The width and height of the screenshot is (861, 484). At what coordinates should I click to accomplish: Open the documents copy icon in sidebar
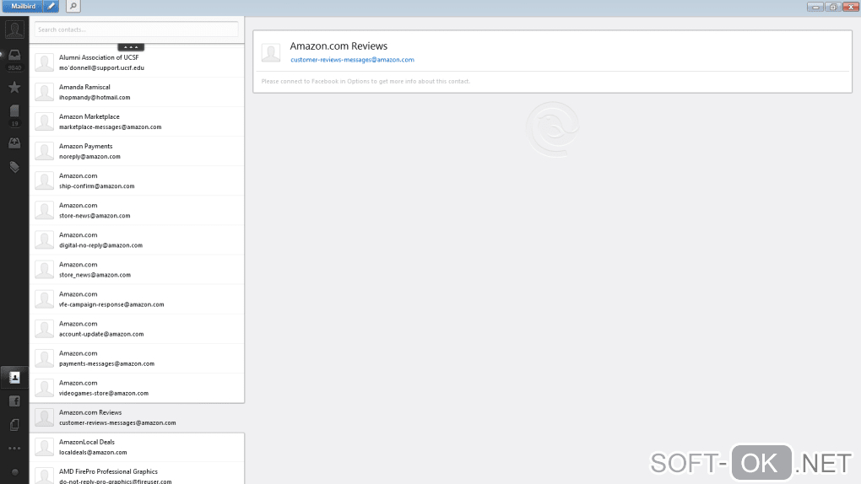tap(14, 425)
